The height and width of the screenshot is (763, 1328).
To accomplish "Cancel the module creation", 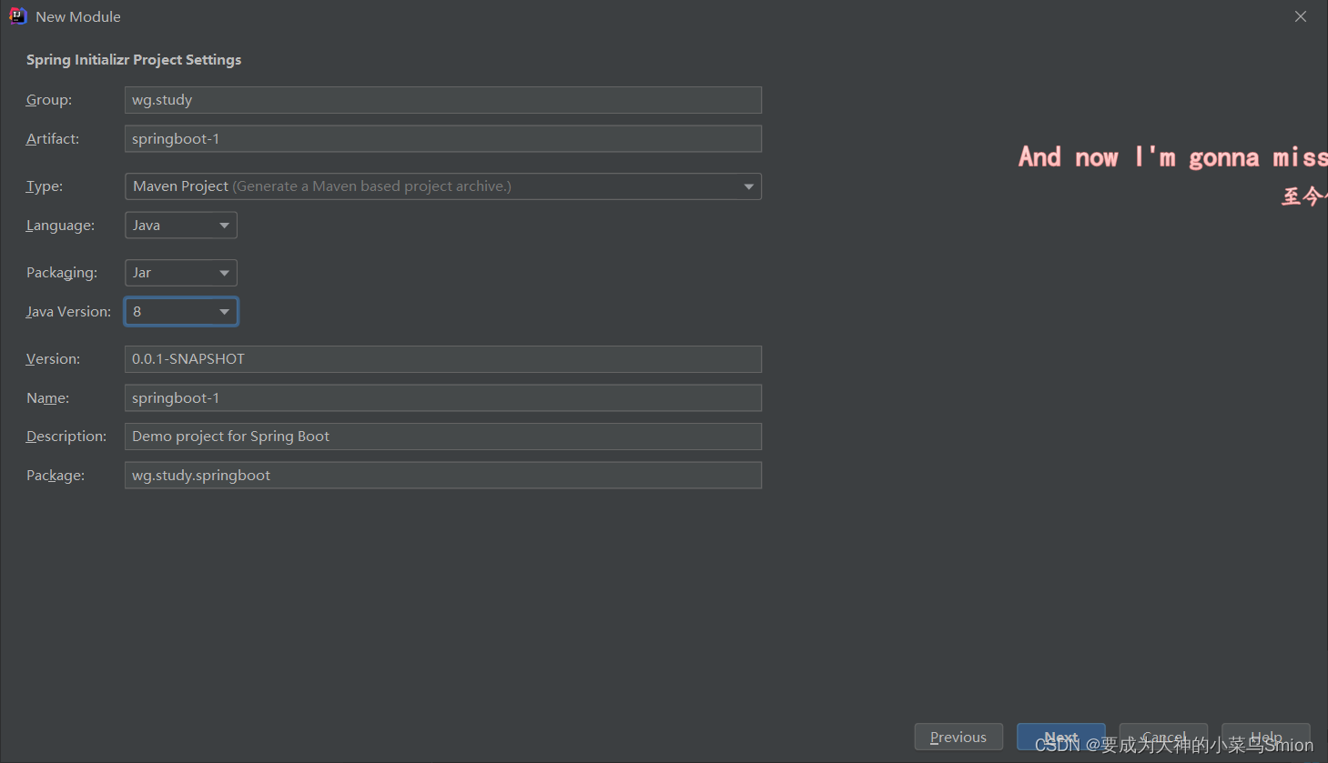I will click(1163, 737).
